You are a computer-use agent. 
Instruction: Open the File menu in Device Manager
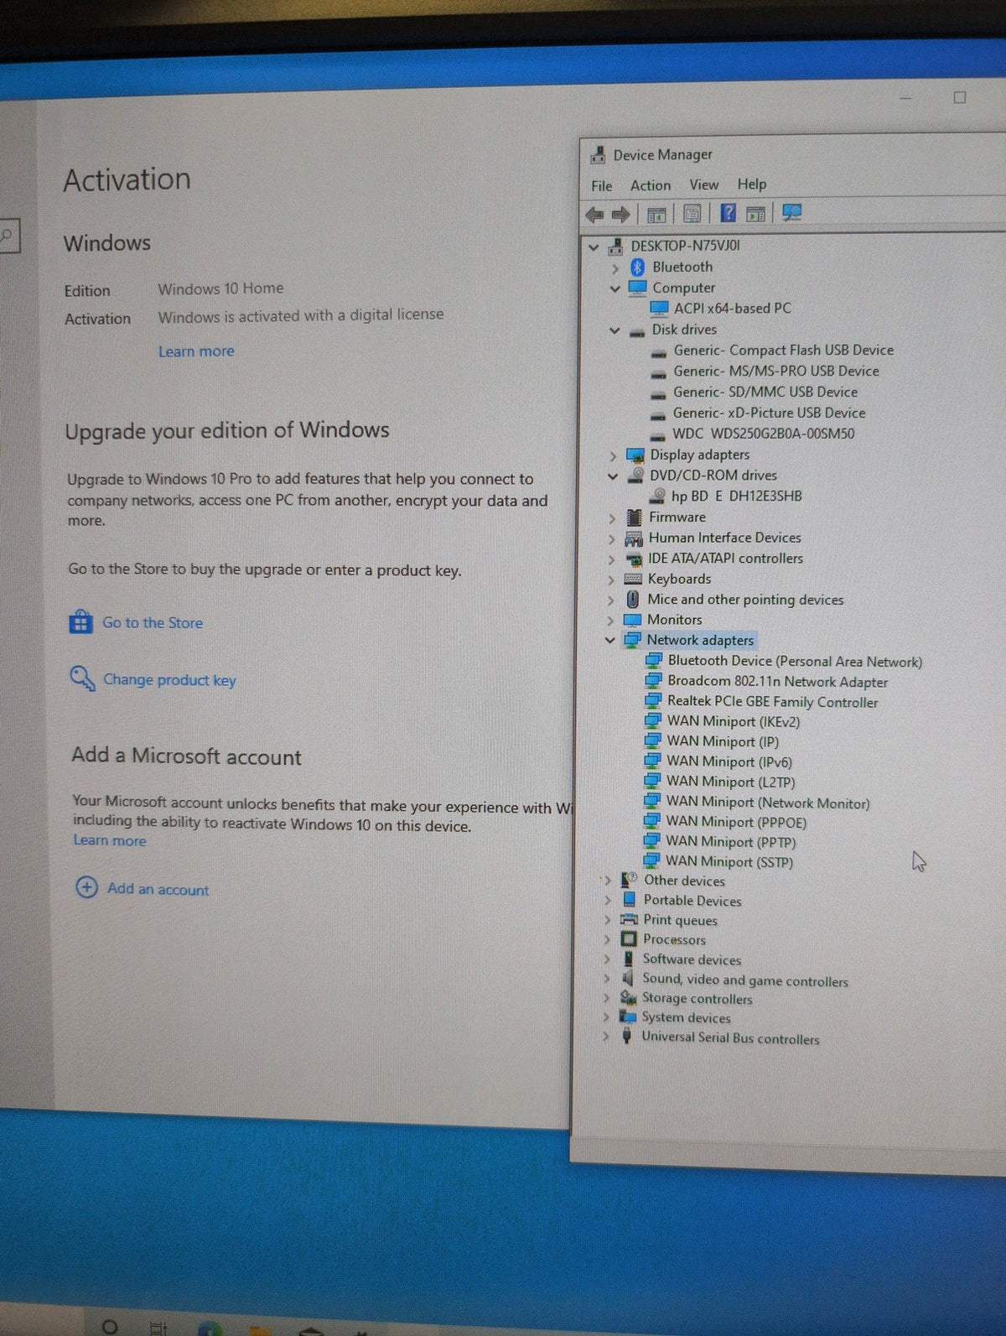602,185
